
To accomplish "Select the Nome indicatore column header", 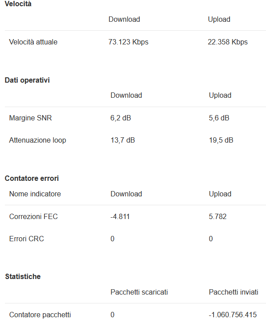I will (35, 194).
